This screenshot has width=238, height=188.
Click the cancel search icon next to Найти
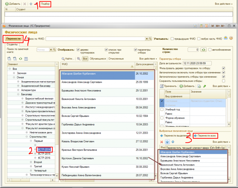tap(78, 59)
